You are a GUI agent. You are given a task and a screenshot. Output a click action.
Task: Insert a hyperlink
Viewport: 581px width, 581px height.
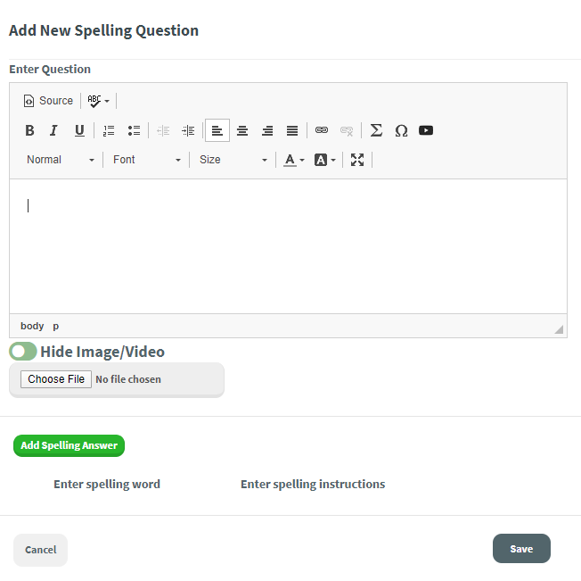322,130
